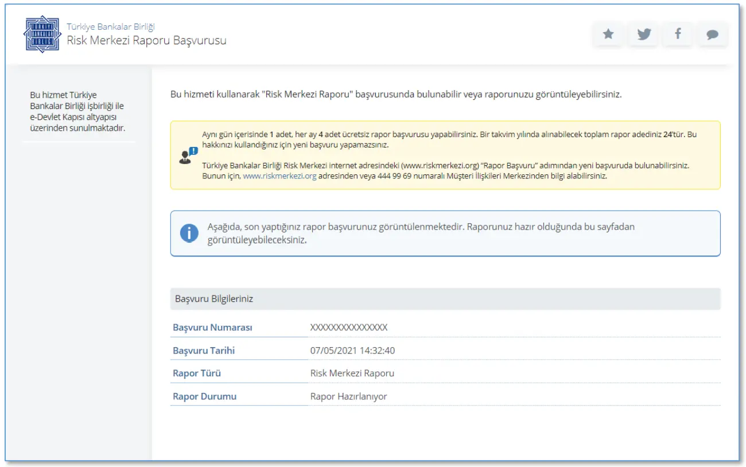The image size is (746, 467).
Task: Click the Rapor Durumu label
Action: 204,396
